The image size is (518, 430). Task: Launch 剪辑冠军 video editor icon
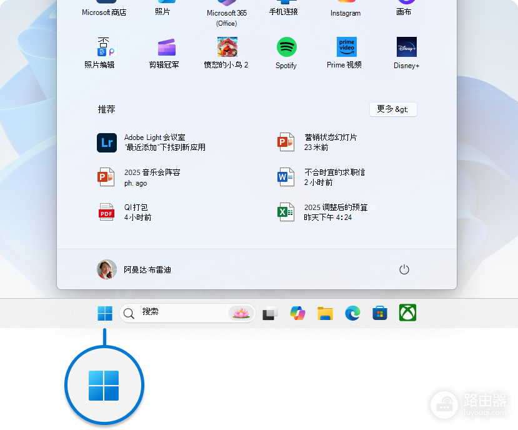(x=166, y=47)
